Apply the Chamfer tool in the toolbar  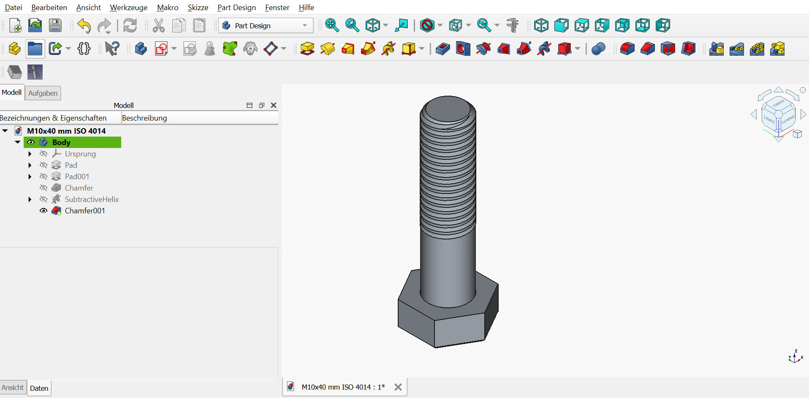[648, 49]
